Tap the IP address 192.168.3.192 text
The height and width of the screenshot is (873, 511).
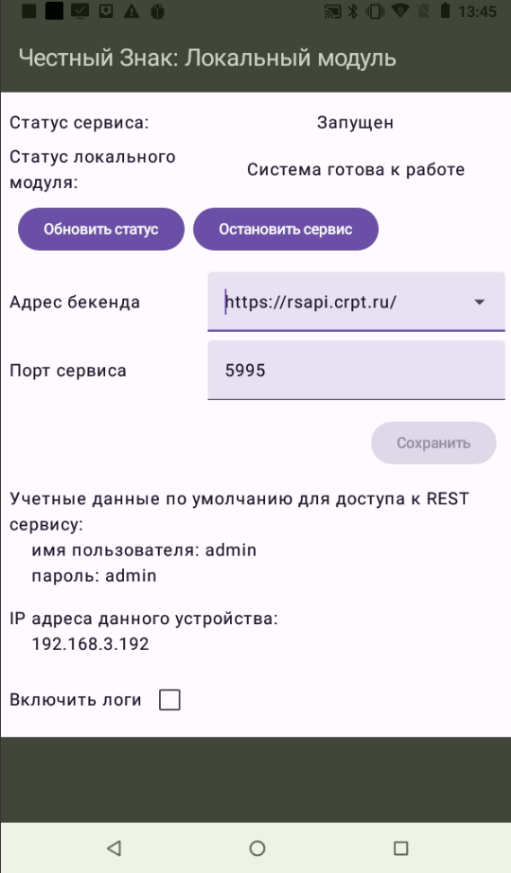coord(91,644)
